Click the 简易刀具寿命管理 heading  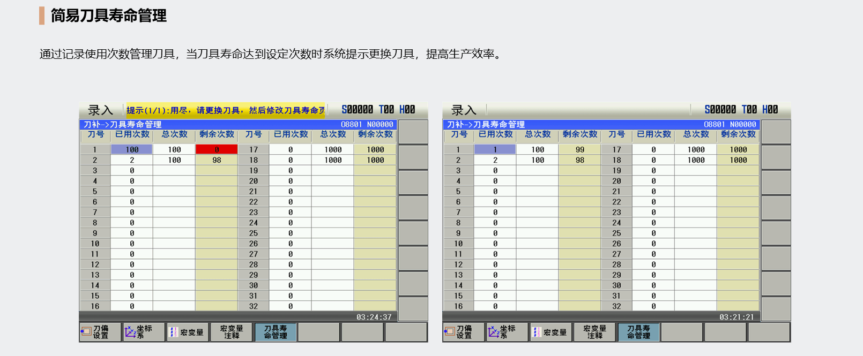click(108, 16)
